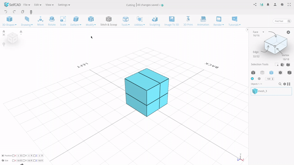Image resolution: width=294 pixels, height=165 pixels.
Task: Click the view orientation cube
Action: (x=13, y=38)
